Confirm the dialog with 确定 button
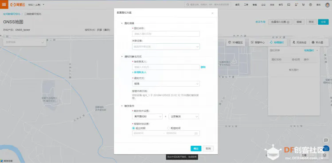This screenshot has height=163, width=332. pos(196,148)
